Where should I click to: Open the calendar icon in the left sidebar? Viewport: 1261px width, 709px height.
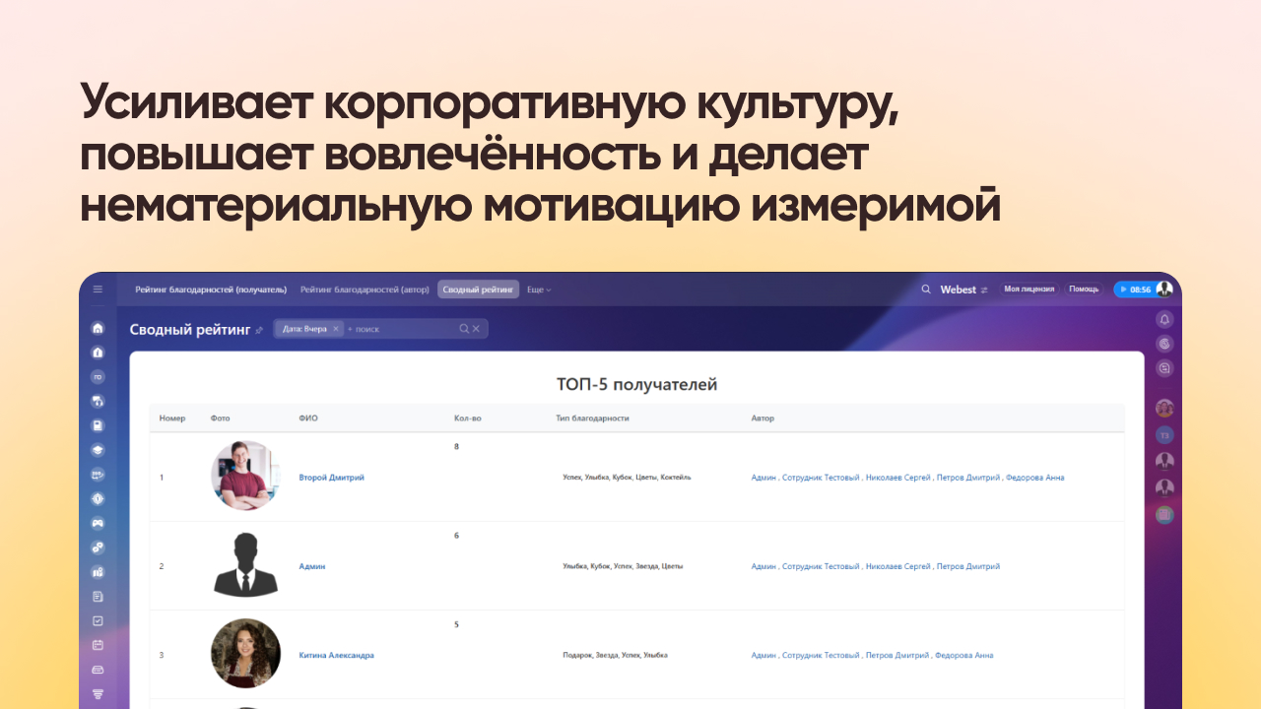tap(98, 645)
